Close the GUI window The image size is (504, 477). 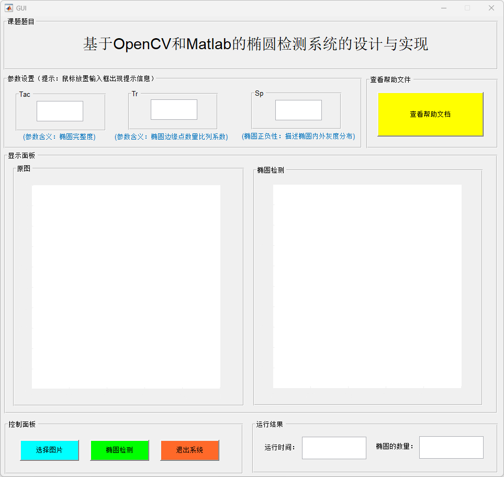pyautogui.click(x=491, y=8)
